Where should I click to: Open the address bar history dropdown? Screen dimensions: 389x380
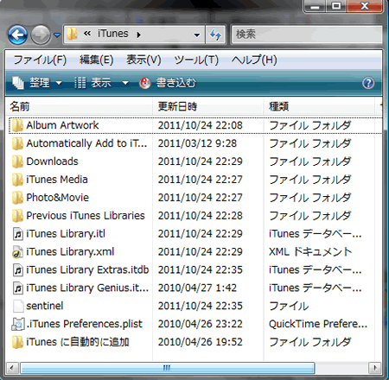[x=197, y=35]
